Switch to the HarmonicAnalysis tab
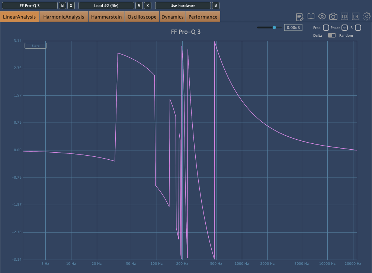372x273 pixels. pyautogui.click(x=64, y=17)
